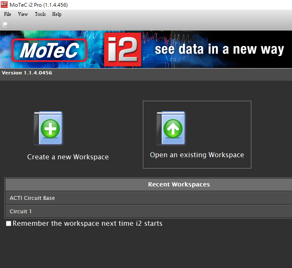Click the Recent Workspaces list header
The width and height of the screenshot is (292, 268).
tap(179, 184)
